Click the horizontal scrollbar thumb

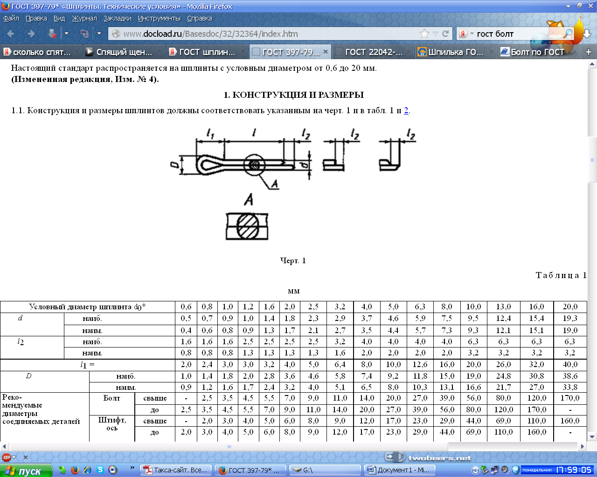coord(229,446)
